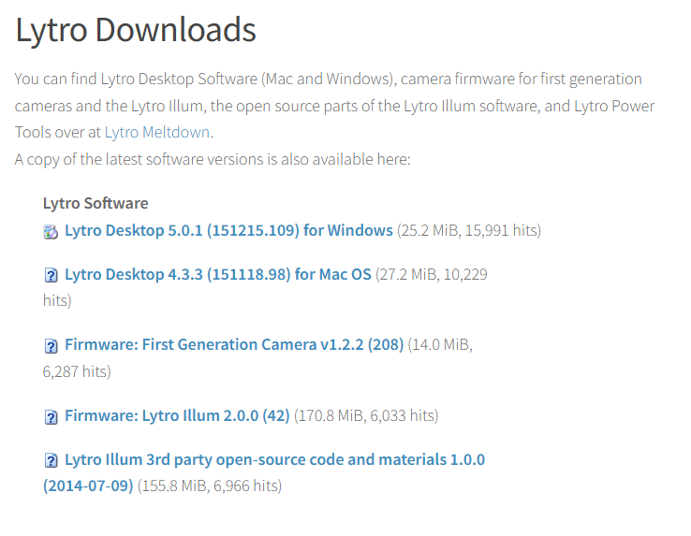Click the Lytro Software section heading

click(96, 204)
